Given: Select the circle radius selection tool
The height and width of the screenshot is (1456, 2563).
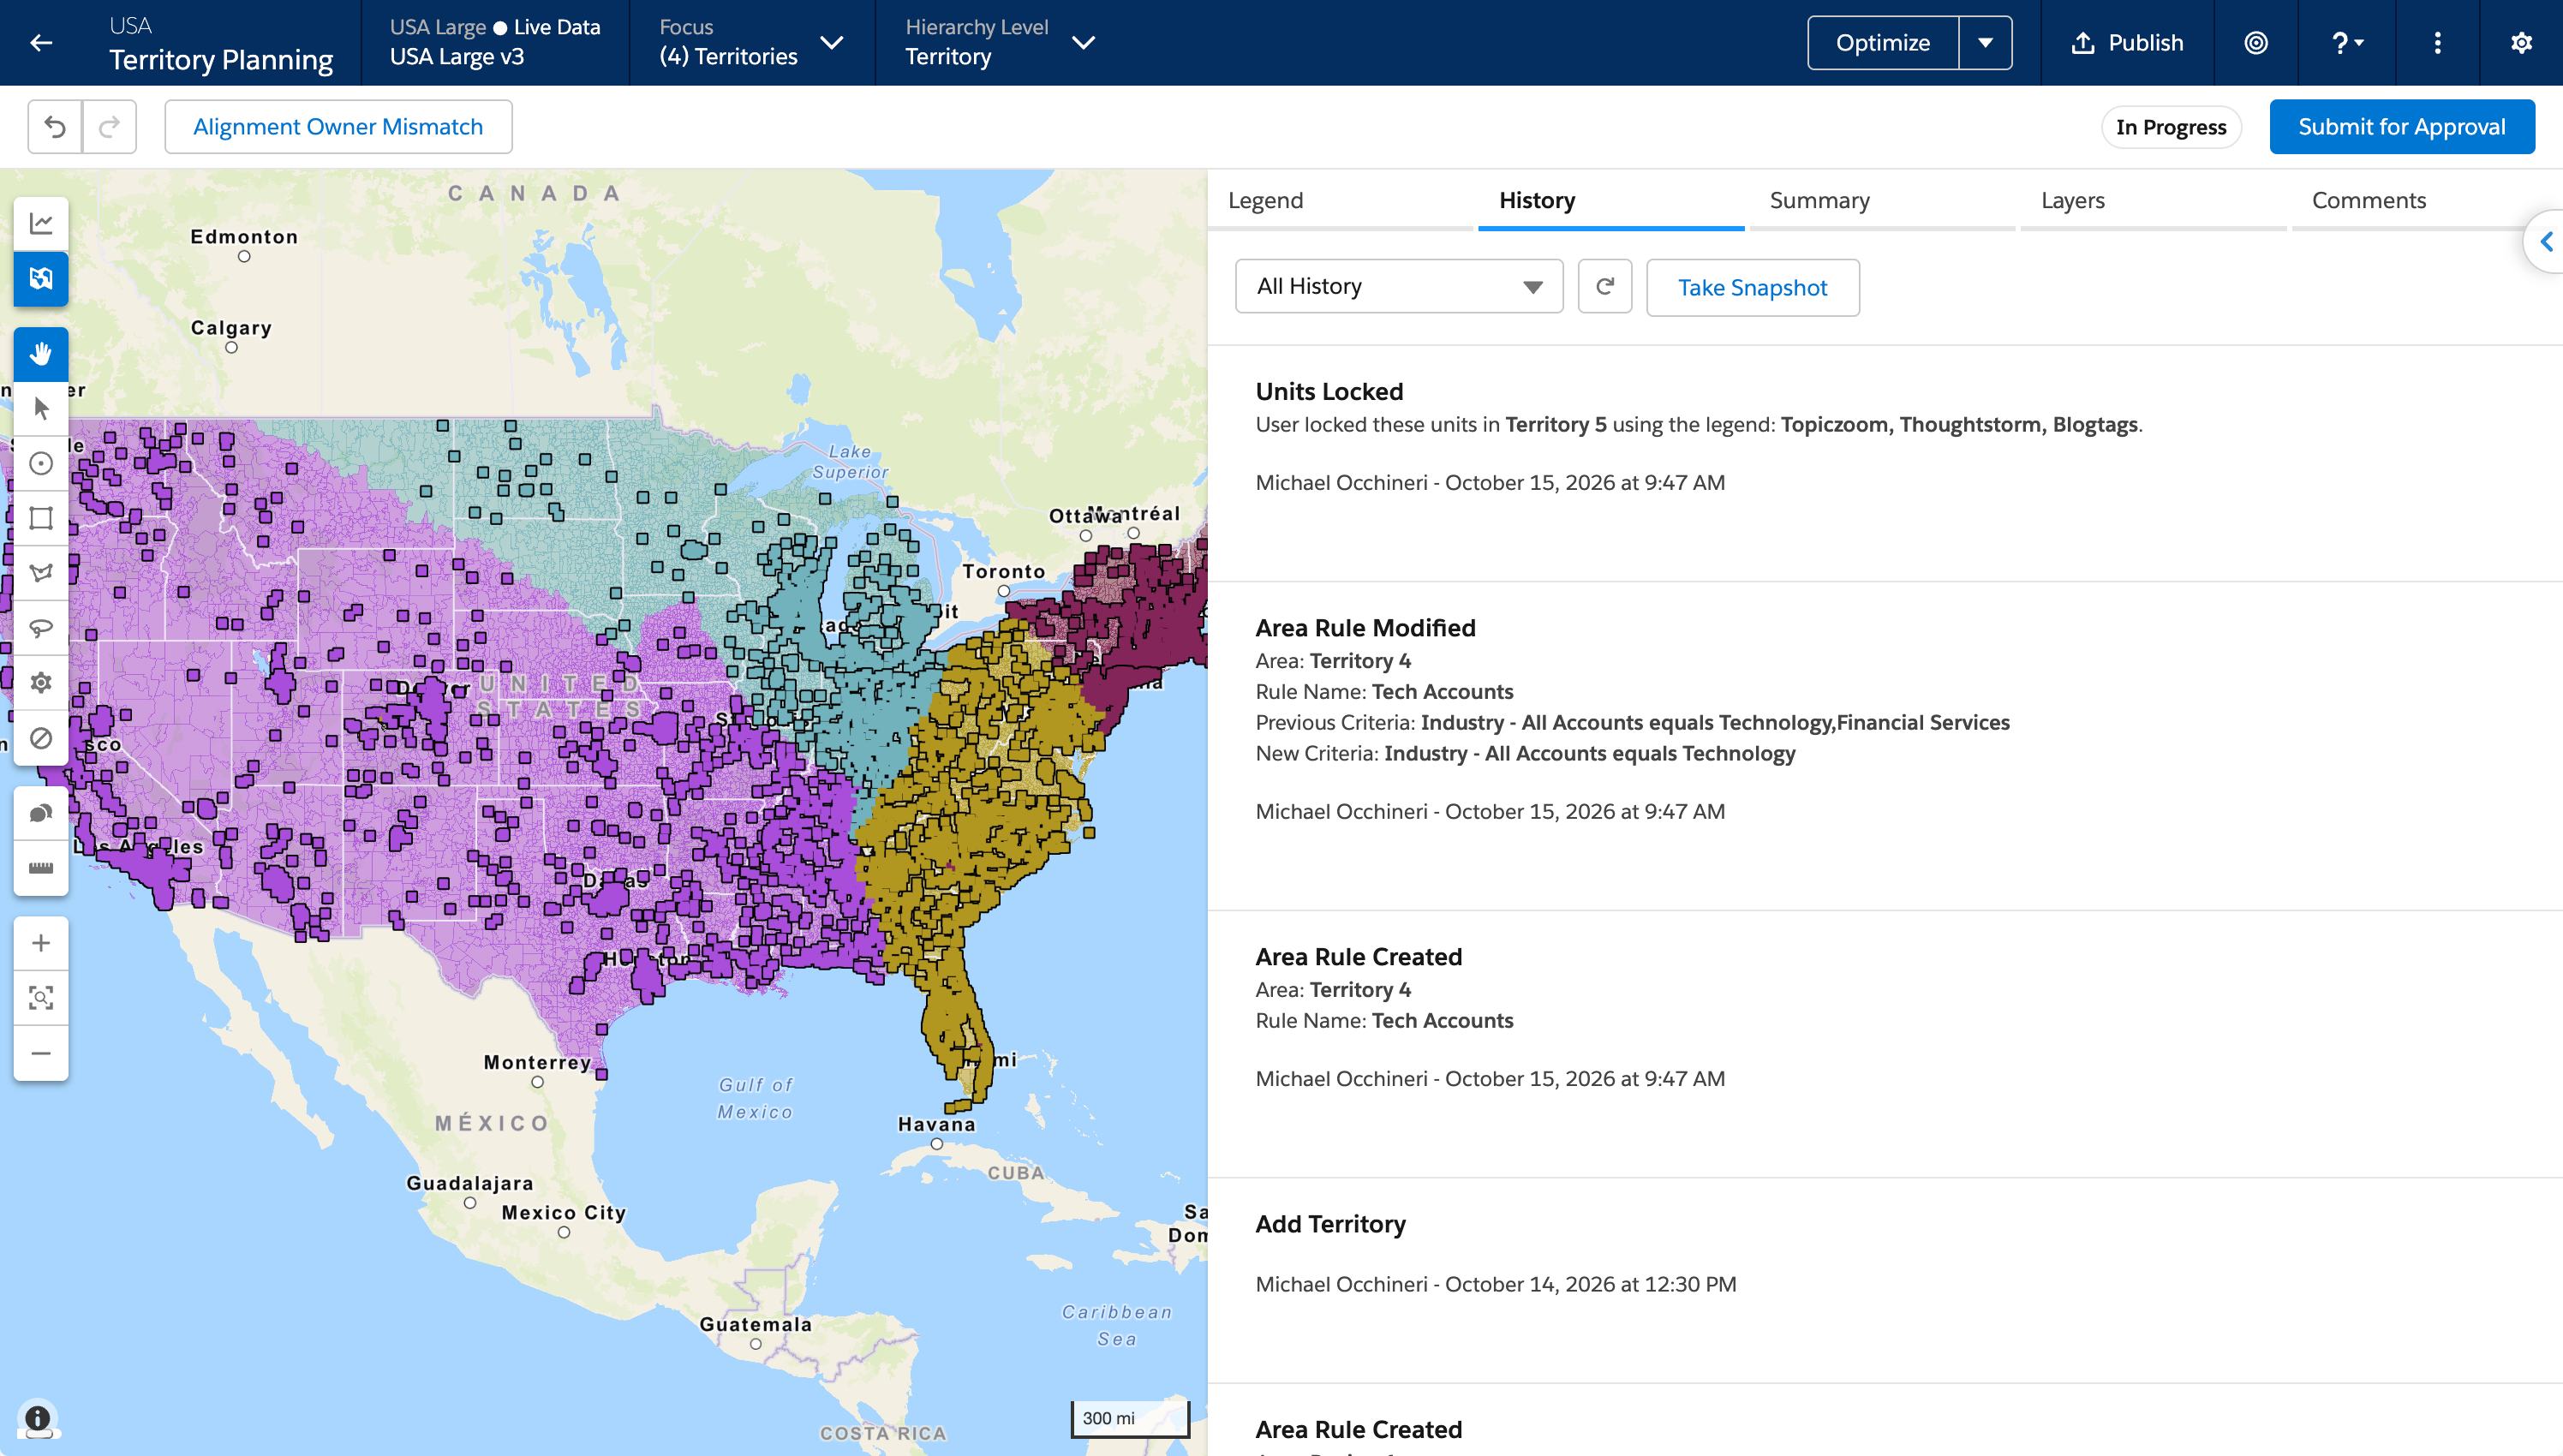Looking at the screenshot, I should (x=41, y=464).
